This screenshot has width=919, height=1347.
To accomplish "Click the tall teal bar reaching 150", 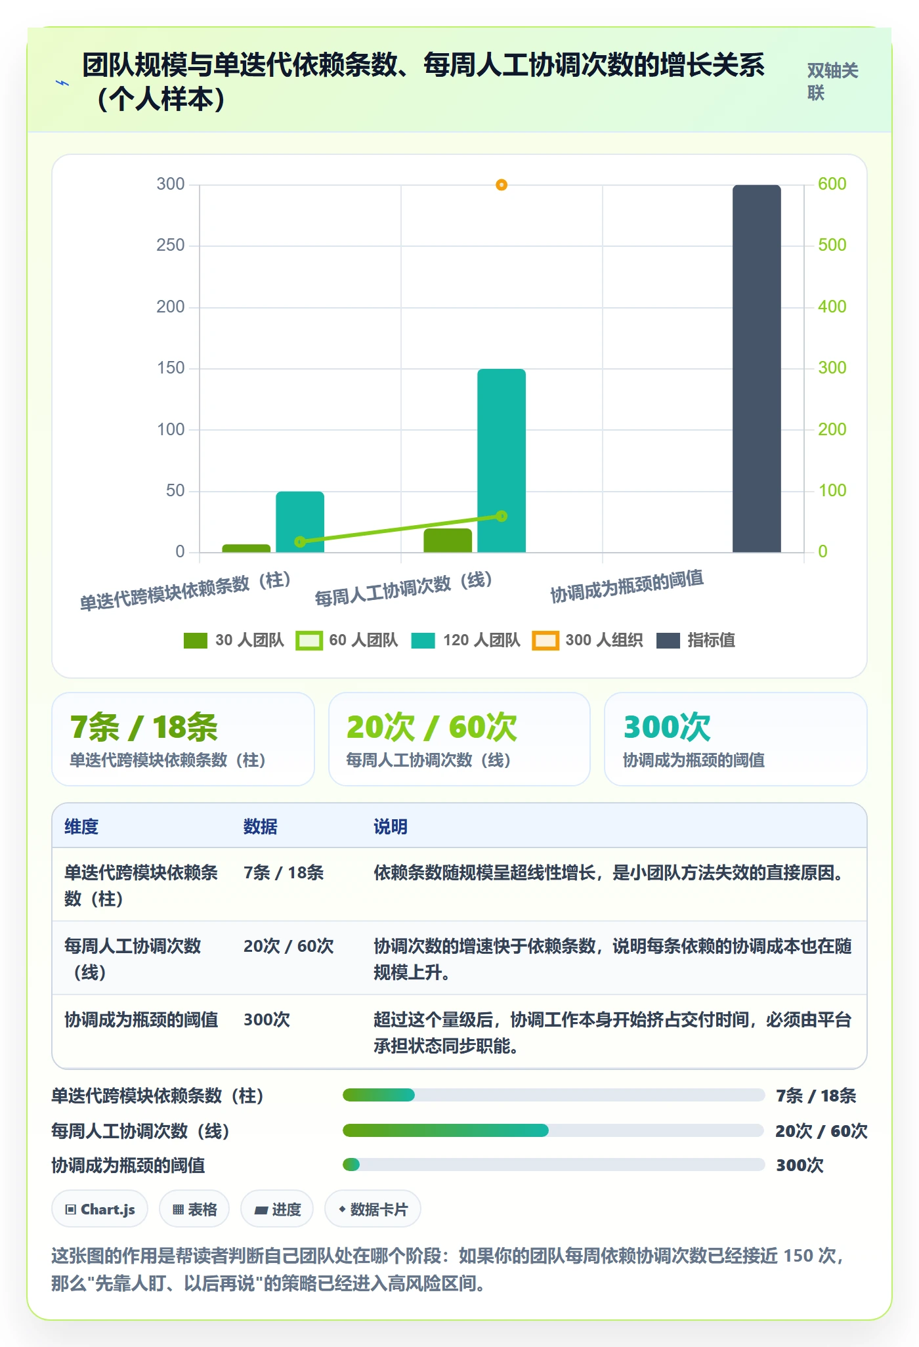I will pos(502,460).
